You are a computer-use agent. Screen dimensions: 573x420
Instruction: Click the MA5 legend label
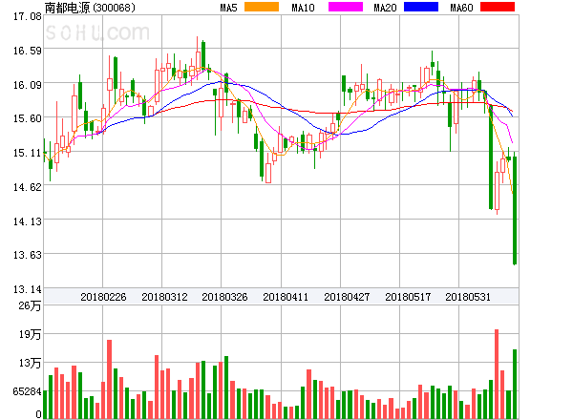pos(228,8)
